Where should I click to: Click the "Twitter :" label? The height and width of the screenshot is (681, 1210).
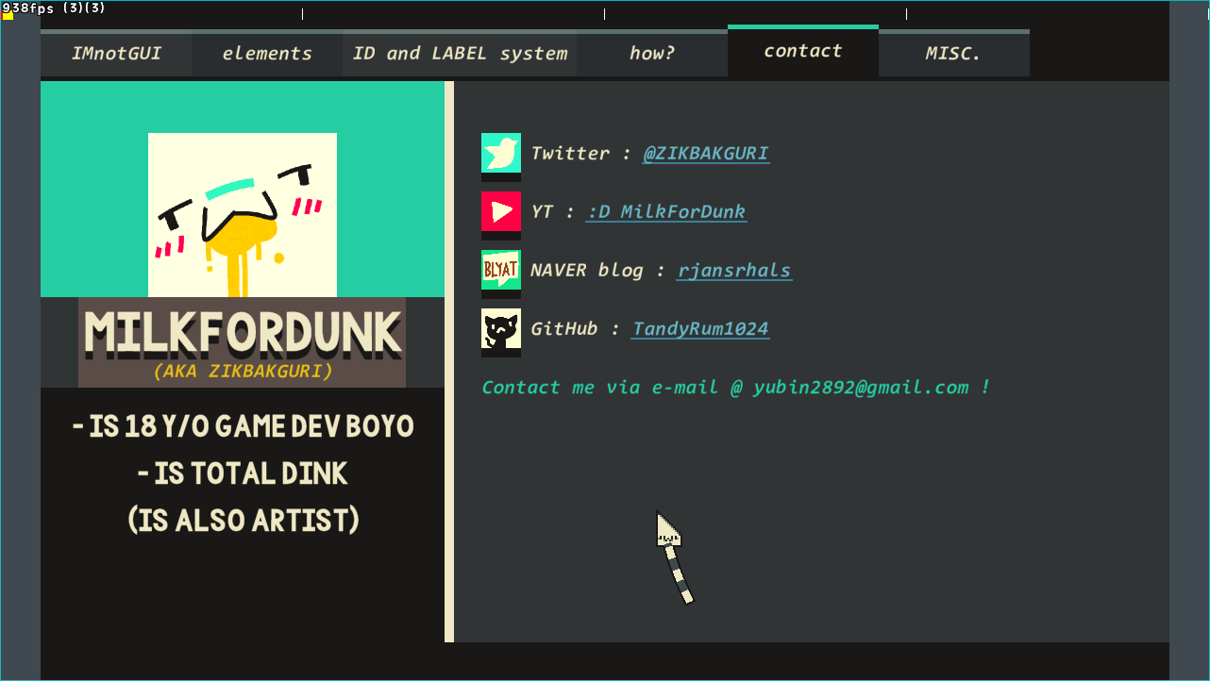tap(580, 154)
